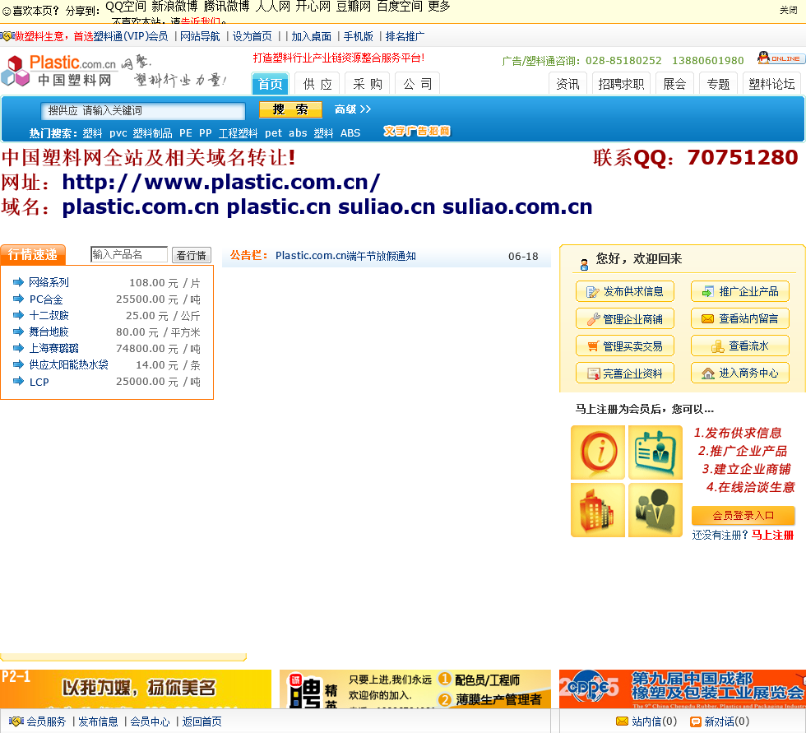The image size is (806, 733).
Task: Focus the 输入产品名 input field
Action: (129, 254)
